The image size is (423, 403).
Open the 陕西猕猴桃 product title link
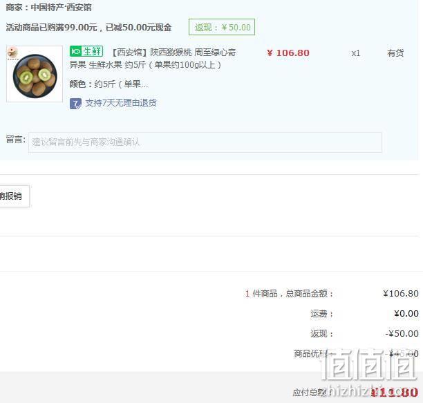coord(153,59)
